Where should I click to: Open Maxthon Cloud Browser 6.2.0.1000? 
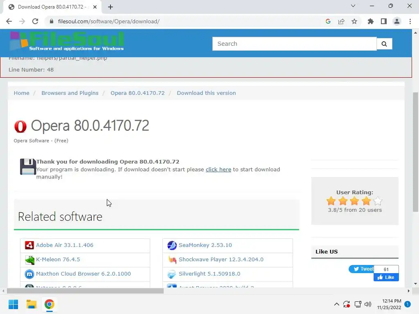pos(83,274)
